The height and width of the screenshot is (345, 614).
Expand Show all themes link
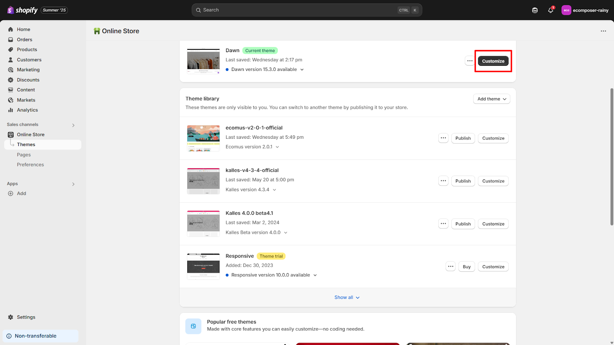347,297
